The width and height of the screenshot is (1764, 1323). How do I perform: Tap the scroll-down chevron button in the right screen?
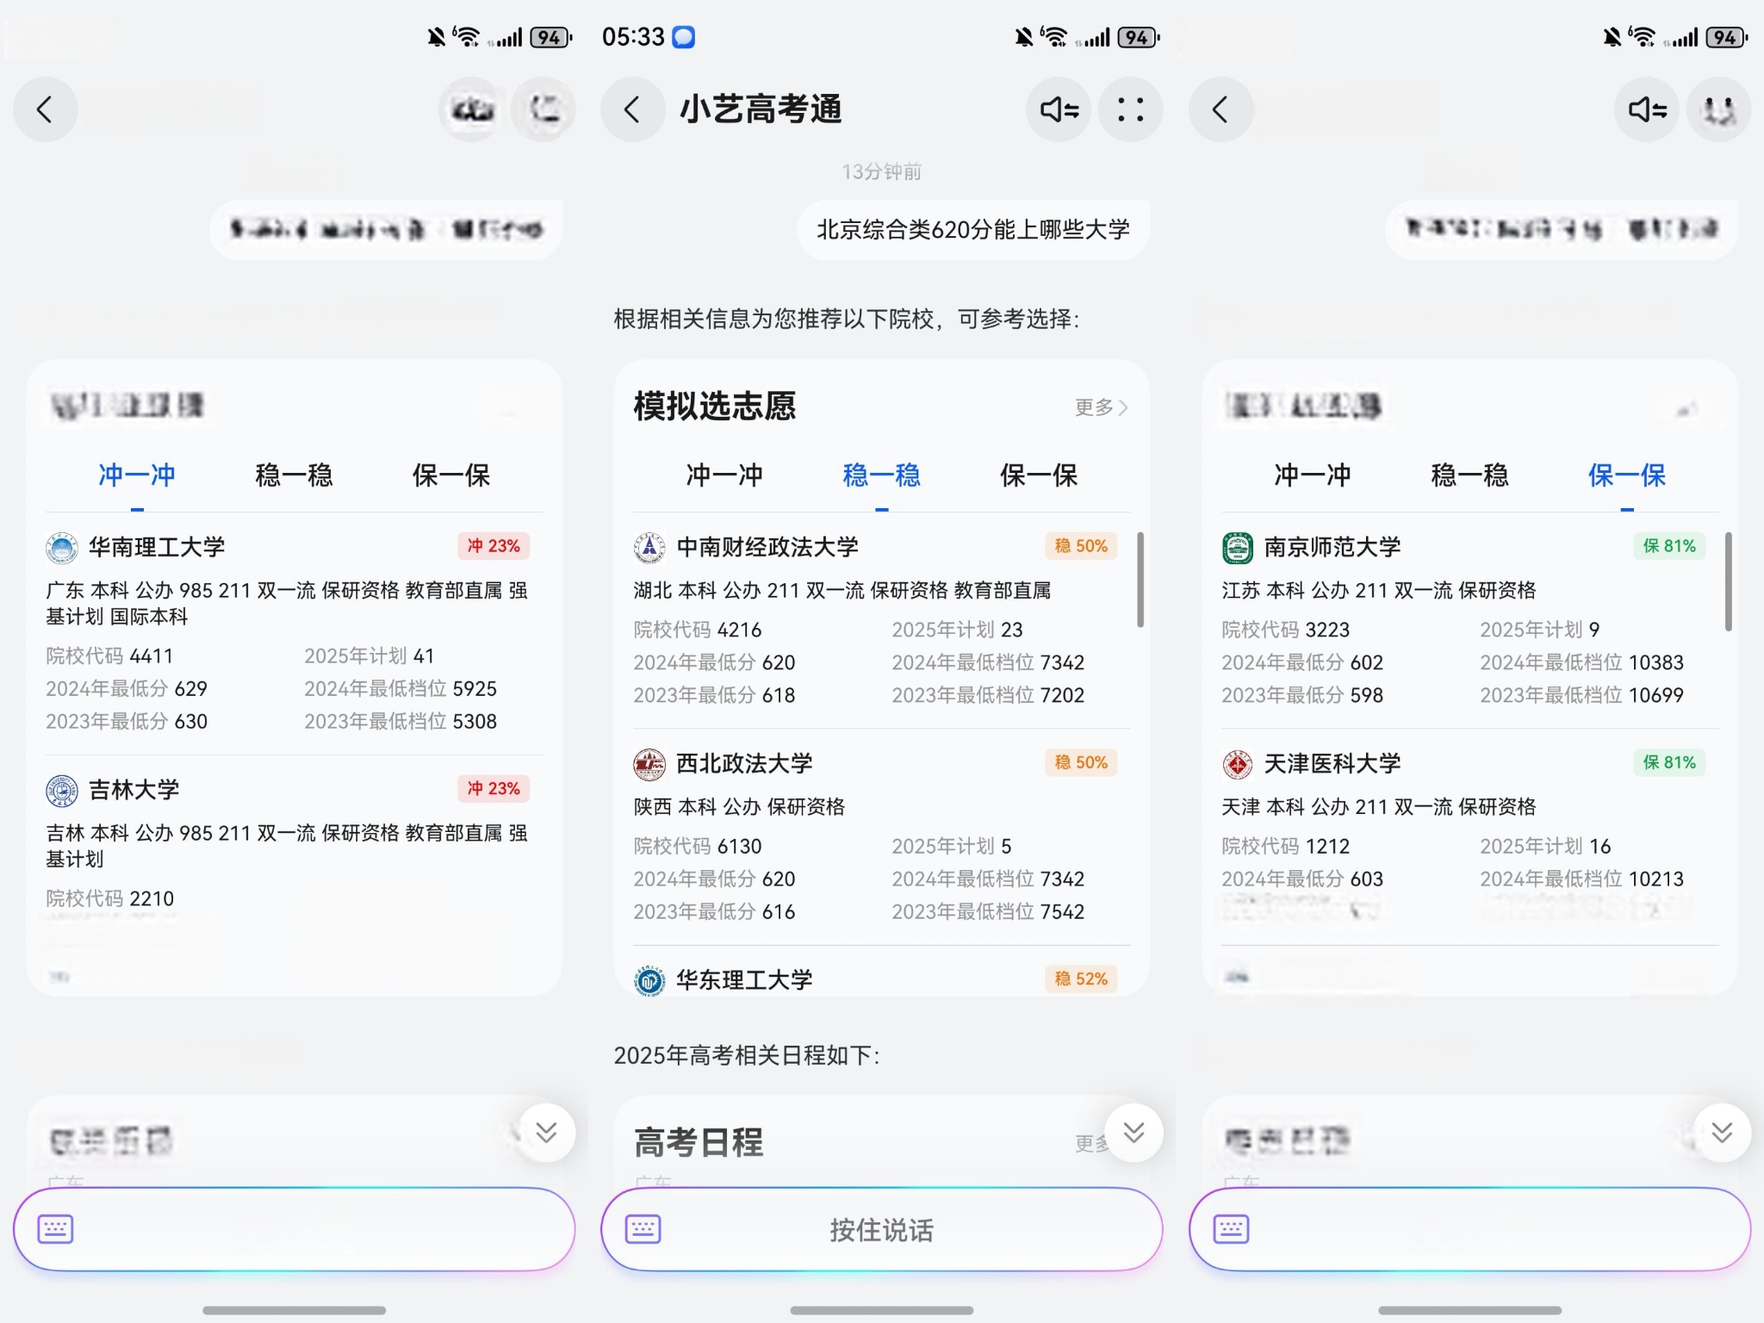click(x=1722, y=1133)
